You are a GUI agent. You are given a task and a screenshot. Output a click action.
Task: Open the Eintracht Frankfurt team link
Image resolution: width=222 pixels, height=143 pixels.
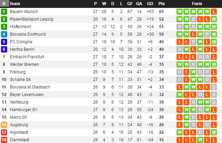point(27,57)
